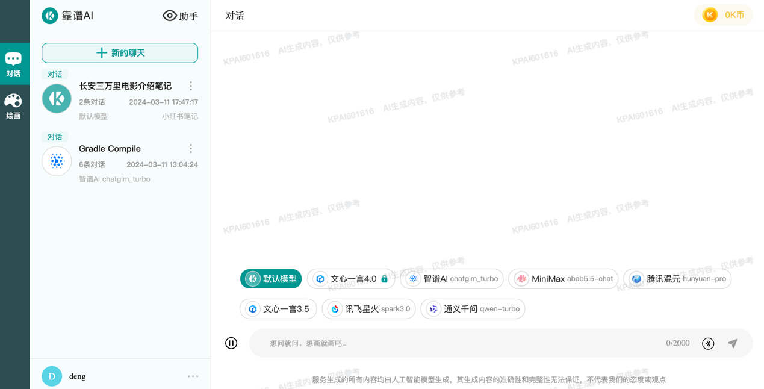The height and width of the screenshot is (389, 764).
Task: Click the send message paper plane icon
Action: (x=732, y=343)
